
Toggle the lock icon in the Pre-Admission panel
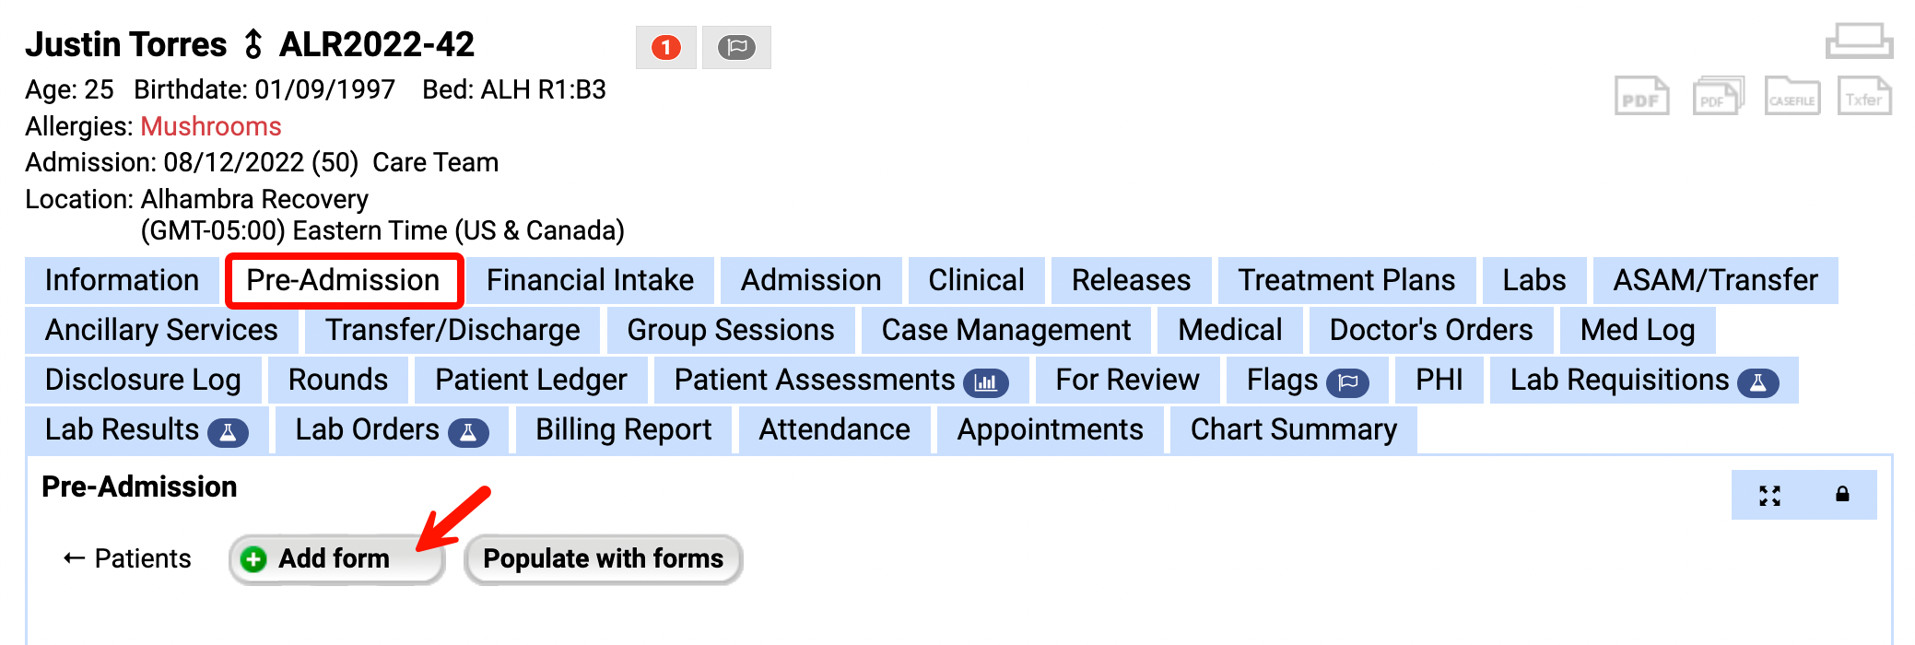click(1841, 495)
